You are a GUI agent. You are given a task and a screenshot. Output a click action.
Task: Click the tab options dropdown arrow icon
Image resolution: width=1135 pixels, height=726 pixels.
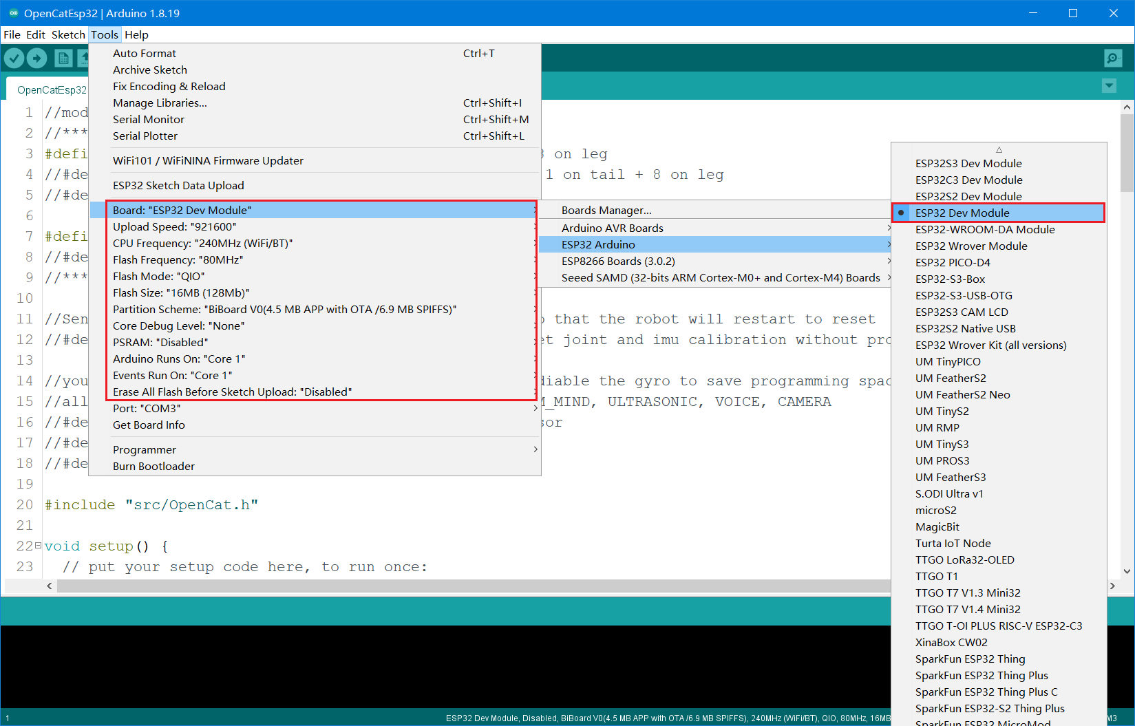tap(1109, 86)
